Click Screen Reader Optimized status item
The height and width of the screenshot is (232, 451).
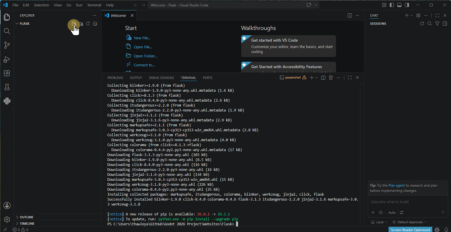click(410, 230)
